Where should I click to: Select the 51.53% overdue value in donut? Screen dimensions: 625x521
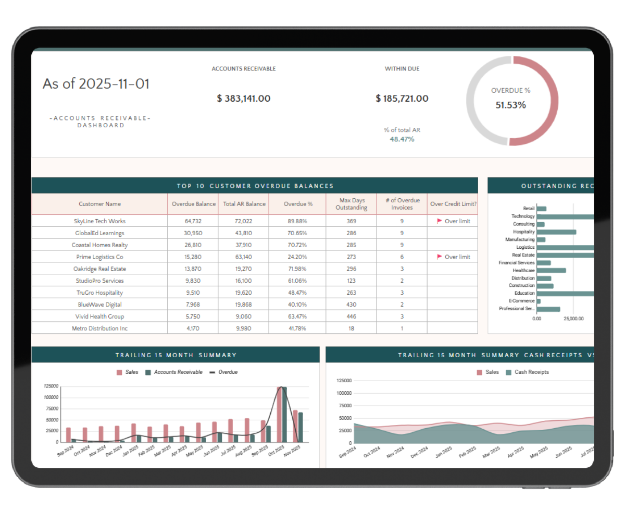(510, 105)
